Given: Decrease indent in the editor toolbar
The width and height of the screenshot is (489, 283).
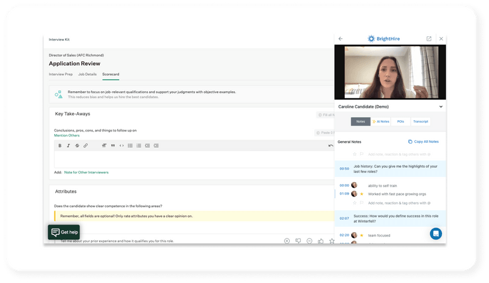Looking at the screenshot, I should pos(147,146).
